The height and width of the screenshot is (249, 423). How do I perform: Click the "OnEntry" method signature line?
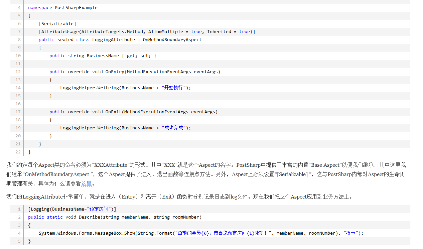click(135, 72)
